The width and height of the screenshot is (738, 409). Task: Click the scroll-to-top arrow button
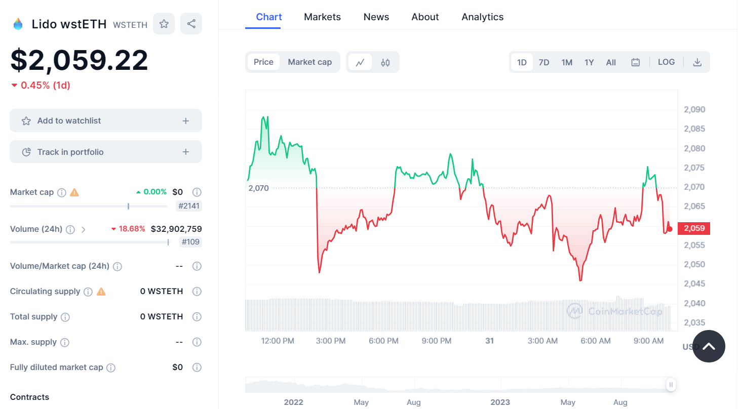(x=709, y=346)
